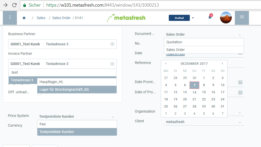Screen dimensions: 261x147
Task: Click the 0141 breadcrumb
Action: 79,18
